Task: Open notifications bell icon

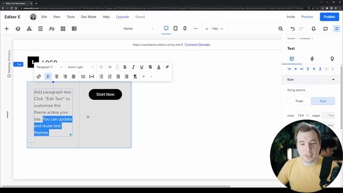Action: (314, 28)
